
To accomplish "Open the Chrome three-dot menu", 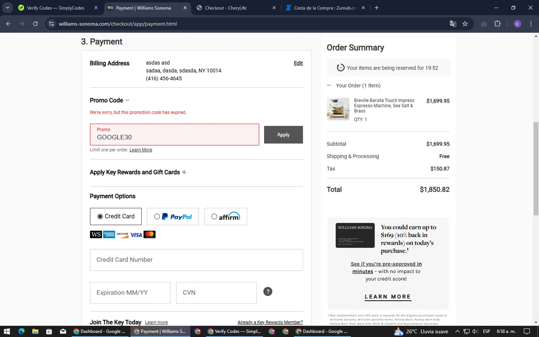I will [531, 24].
